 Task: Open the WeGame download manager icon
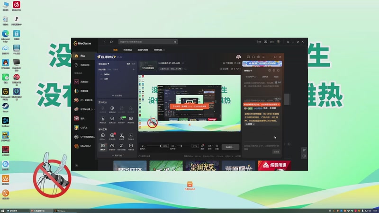[x=272, y=42]
